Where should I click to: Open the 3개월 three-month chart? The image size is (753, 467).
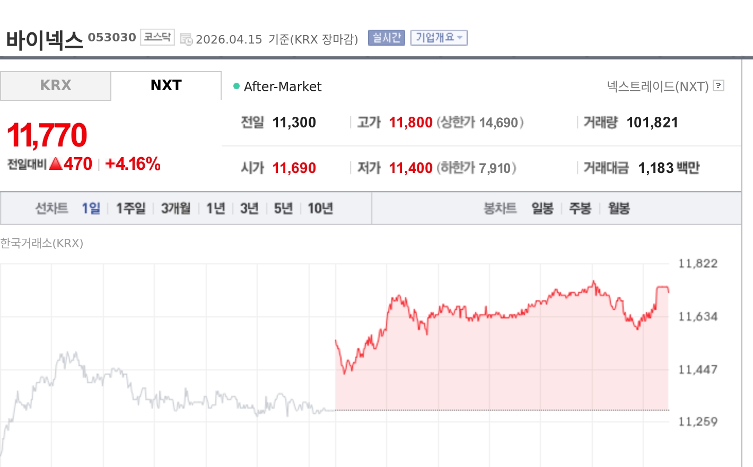tap(175, 208)
